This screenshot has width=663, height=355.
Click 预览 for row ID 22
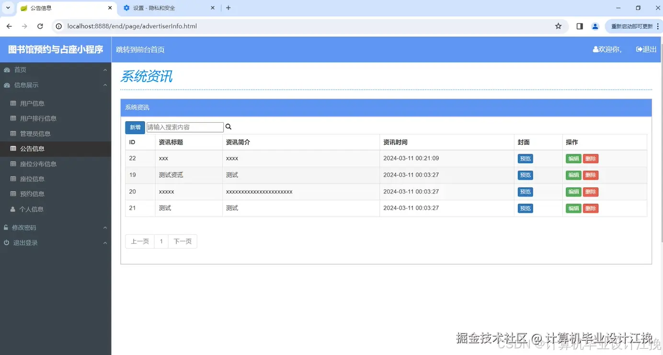(x=526, y=159)
